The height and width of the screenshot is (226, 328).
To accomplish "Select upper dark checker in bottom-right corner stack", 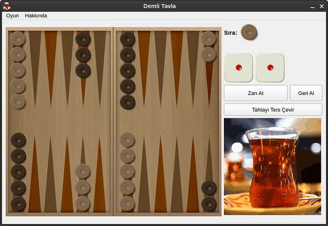I will tap(209, 188).
